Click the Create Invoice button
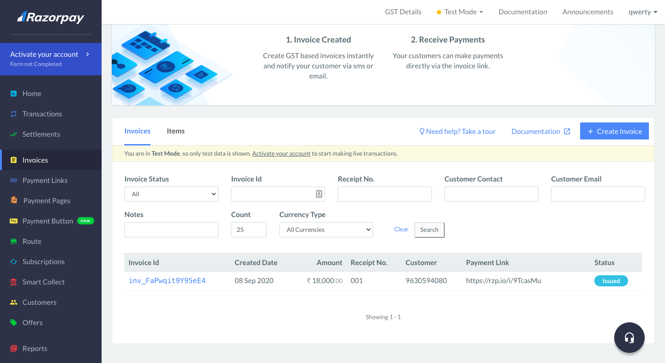This screenshot has width=665, height=363. click(x=614, y=131)
